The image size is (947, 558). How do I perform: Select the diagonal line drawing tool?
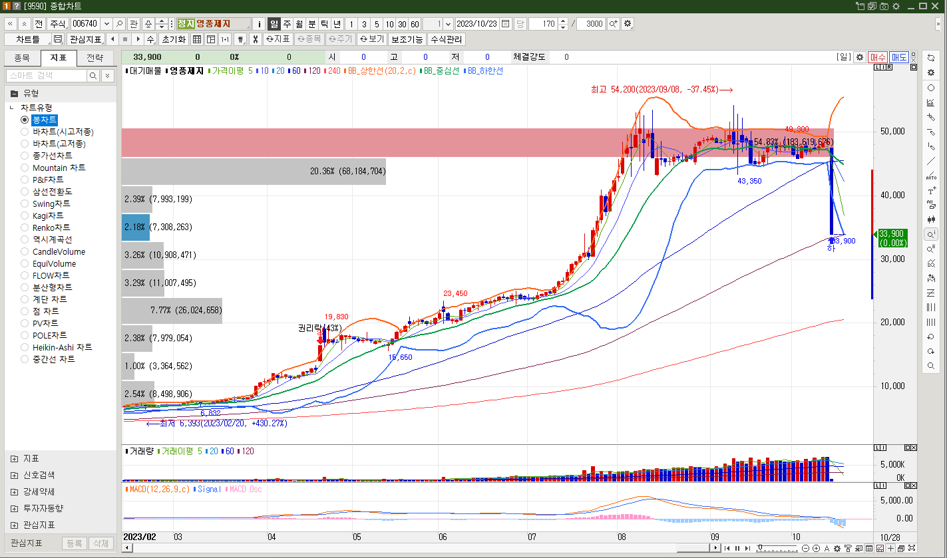[x=930, y=161]
